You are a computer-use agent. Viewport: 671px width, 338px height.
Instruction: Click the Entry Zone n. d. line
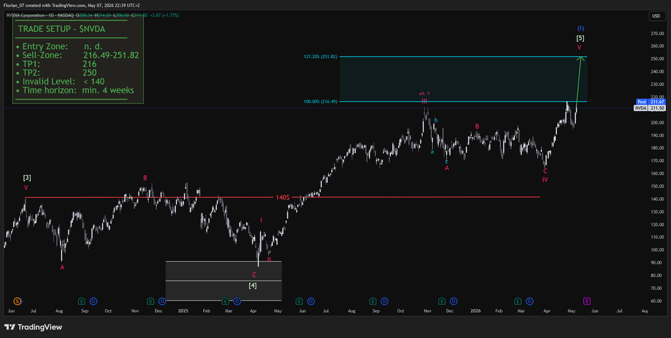(x=59, y=47)
